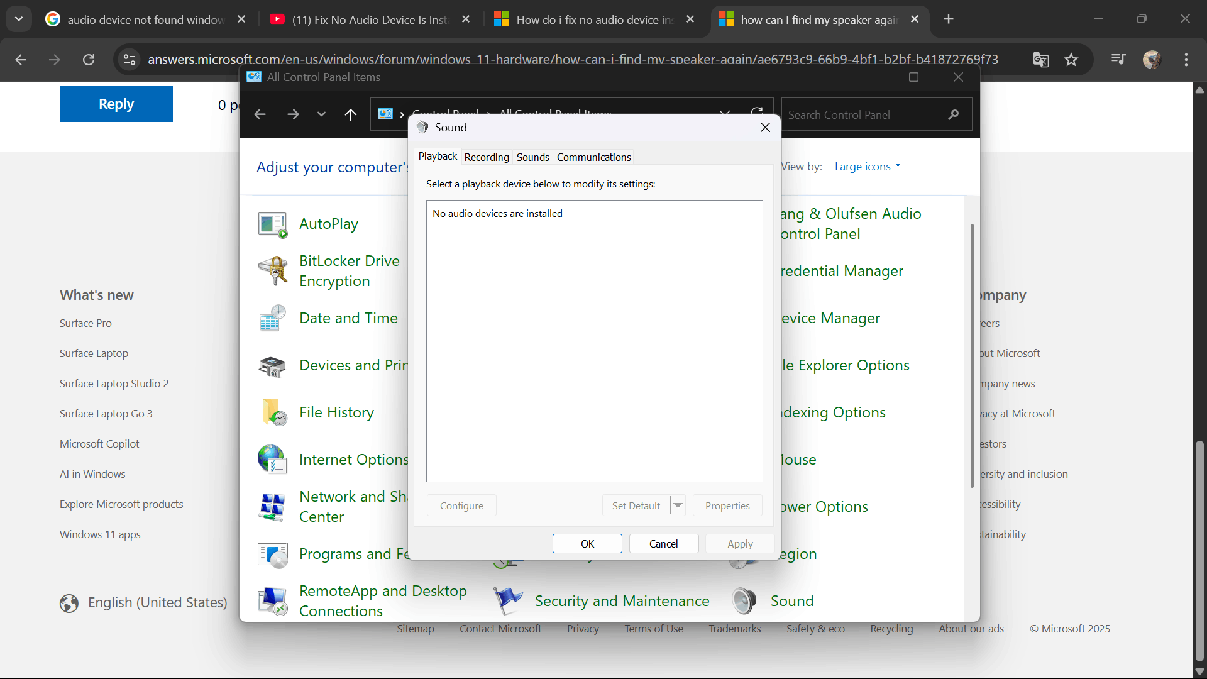Click the Security and Maintenance flag icon
Viewport: 1207px width, 679px height.
tap(508, 601)
